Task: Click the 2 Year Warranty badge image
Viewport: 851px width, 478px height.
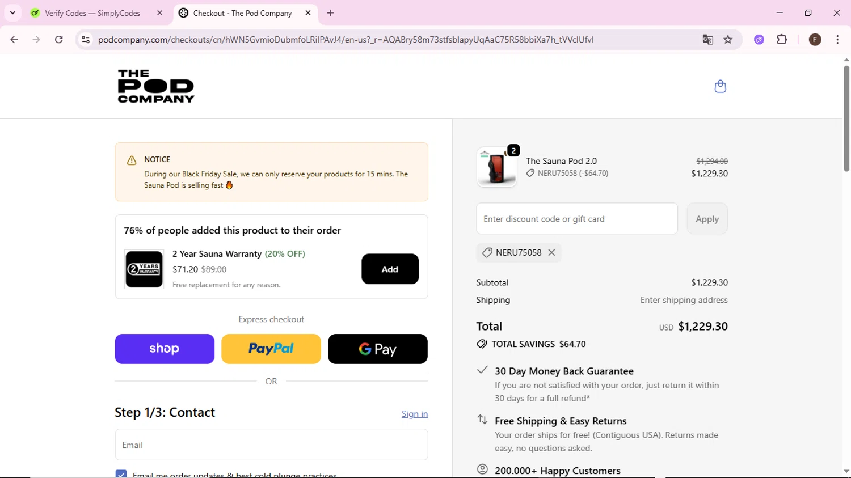Action: point(144,269)
